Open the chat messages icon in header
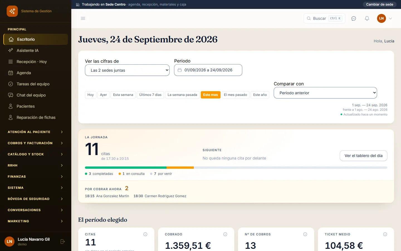This screenshot has height=251, width=401. coord(354,18)
